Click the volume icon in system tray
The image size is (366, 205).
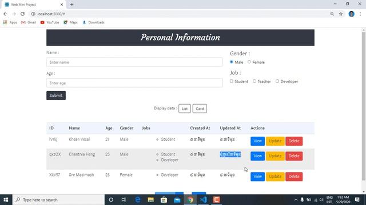point(321,200)
